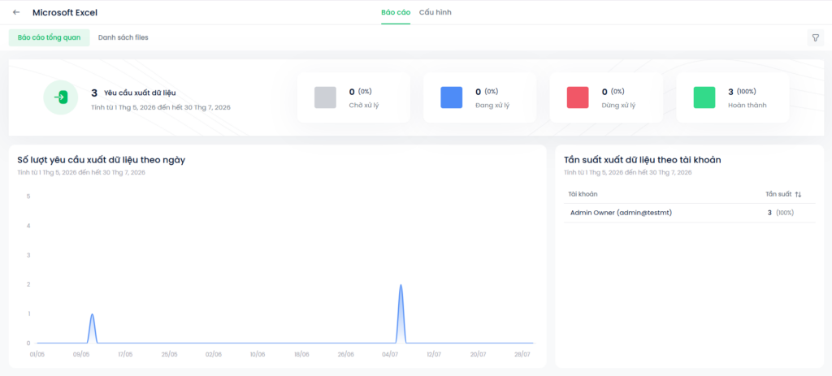832x376 pixels.
Task: Select the Báo cáo tab
Action: pos(396,12)
